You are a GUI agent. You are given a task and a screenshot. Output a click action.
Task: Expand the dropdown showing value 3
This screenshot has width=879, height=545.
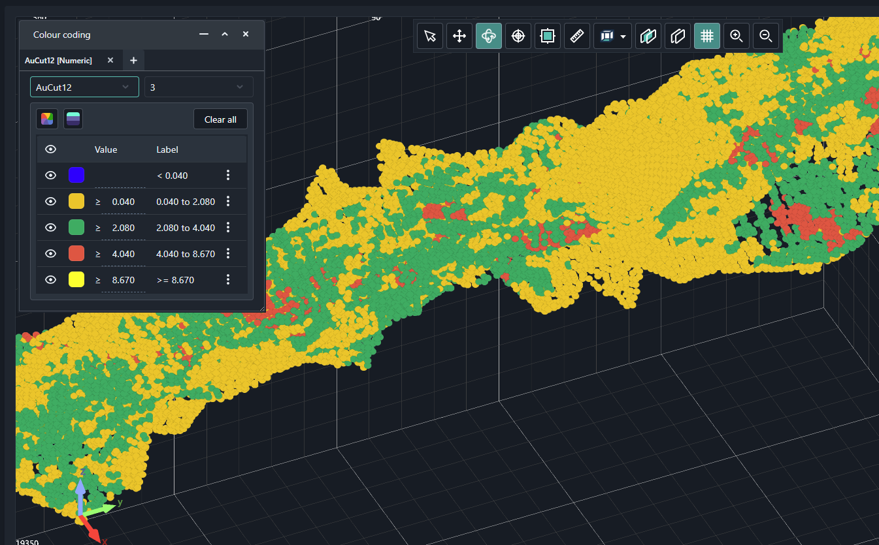pos(199,87)
